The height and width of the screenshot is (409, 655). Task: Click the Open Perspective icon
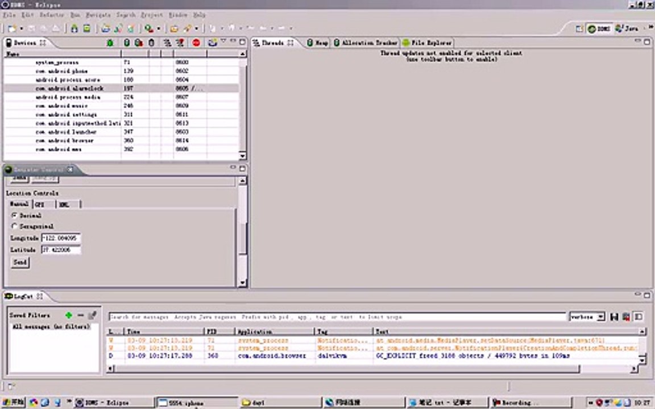[x=579, y=28]
